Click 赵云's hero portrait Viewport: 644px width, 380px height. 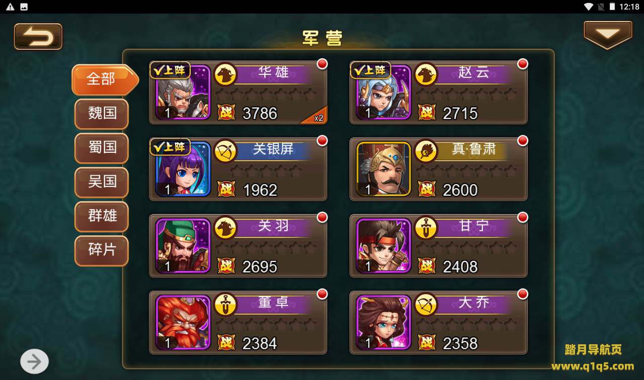click(x=383, y=92)
